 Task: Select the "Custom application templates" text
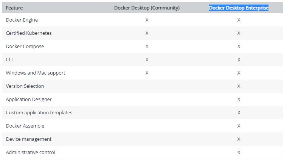pos(39,112)
